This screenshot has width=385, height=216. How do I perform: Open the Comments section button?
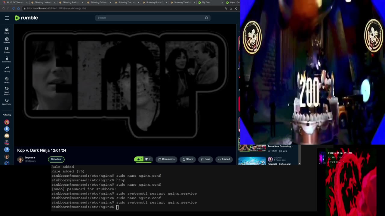click(x=166, y=159)
